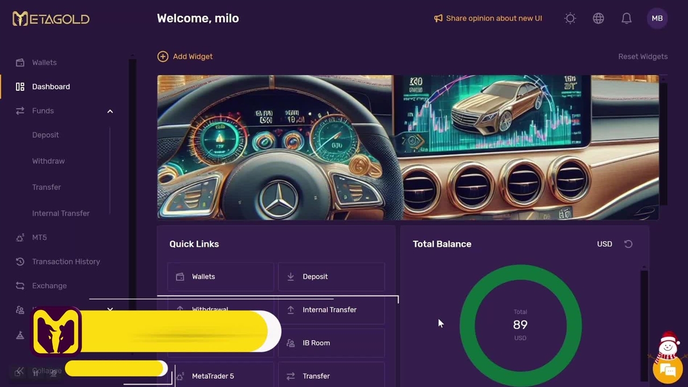The image size is (688, 387).
Task: Toggle light theme sun icon
Action: coord(570,18)
